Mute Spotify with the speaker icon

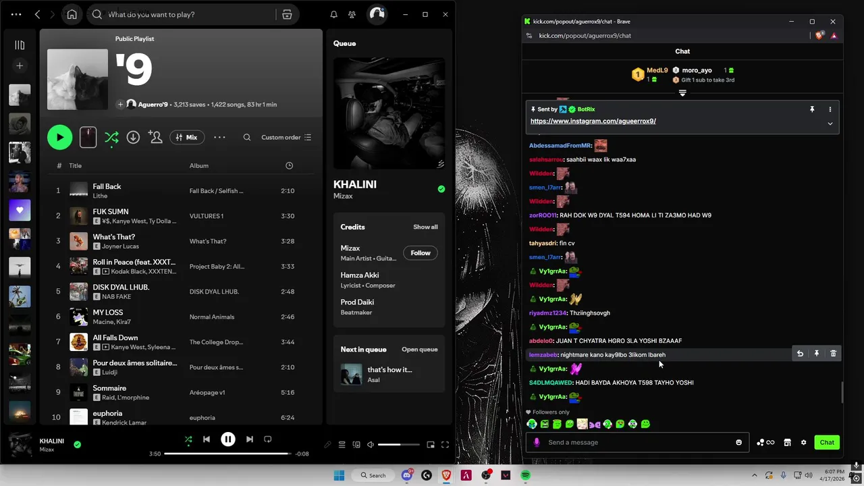click(x=371, y=445)
